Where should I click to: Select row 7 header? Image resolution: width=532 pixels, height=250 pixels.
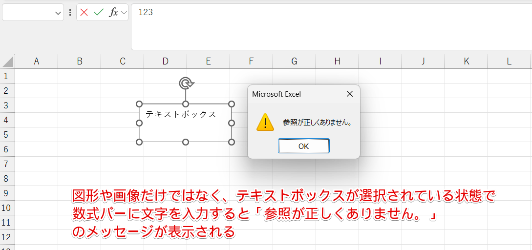point(6,164)
